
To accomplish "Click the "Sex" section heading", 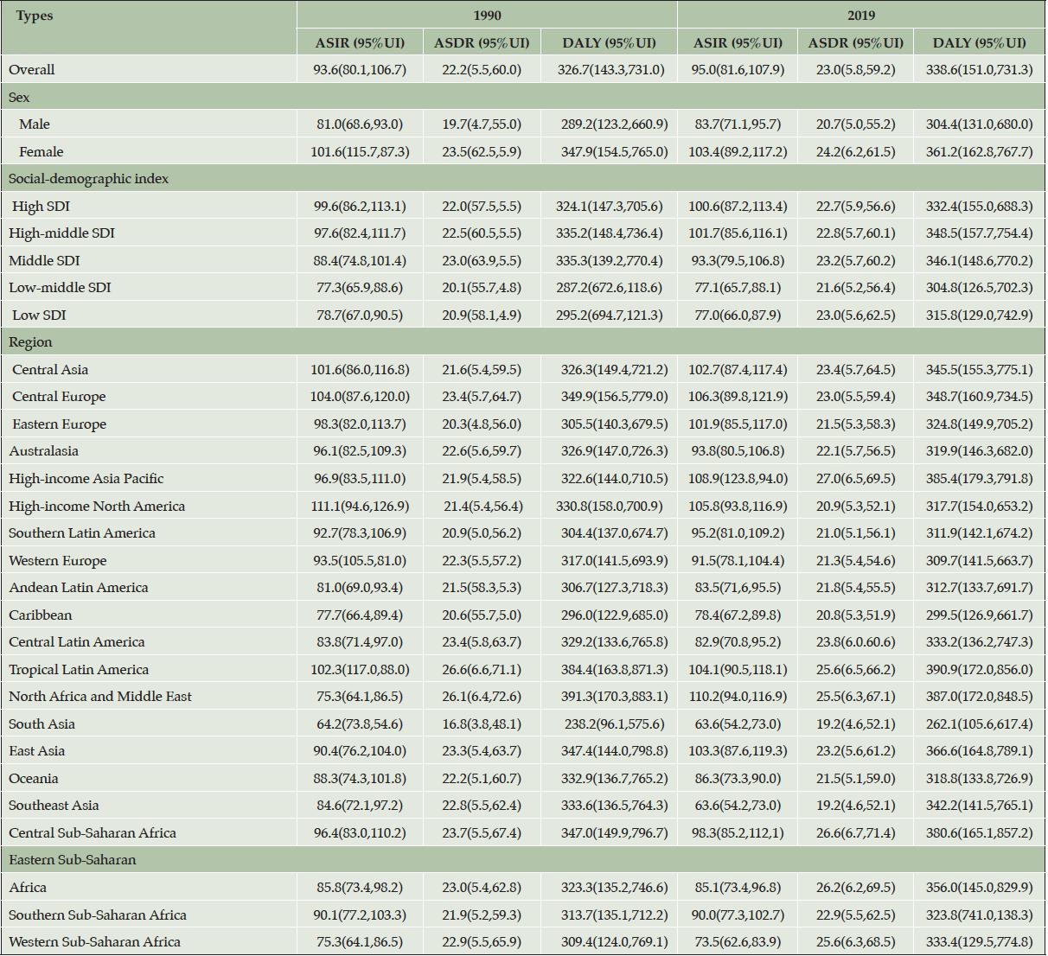I will [x=19, y=97].
